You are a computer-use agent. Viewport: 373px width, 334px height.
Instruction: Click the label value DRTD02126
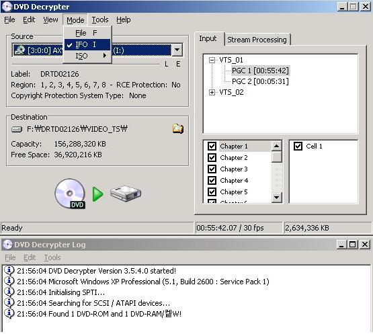click(x=60, y=74)
